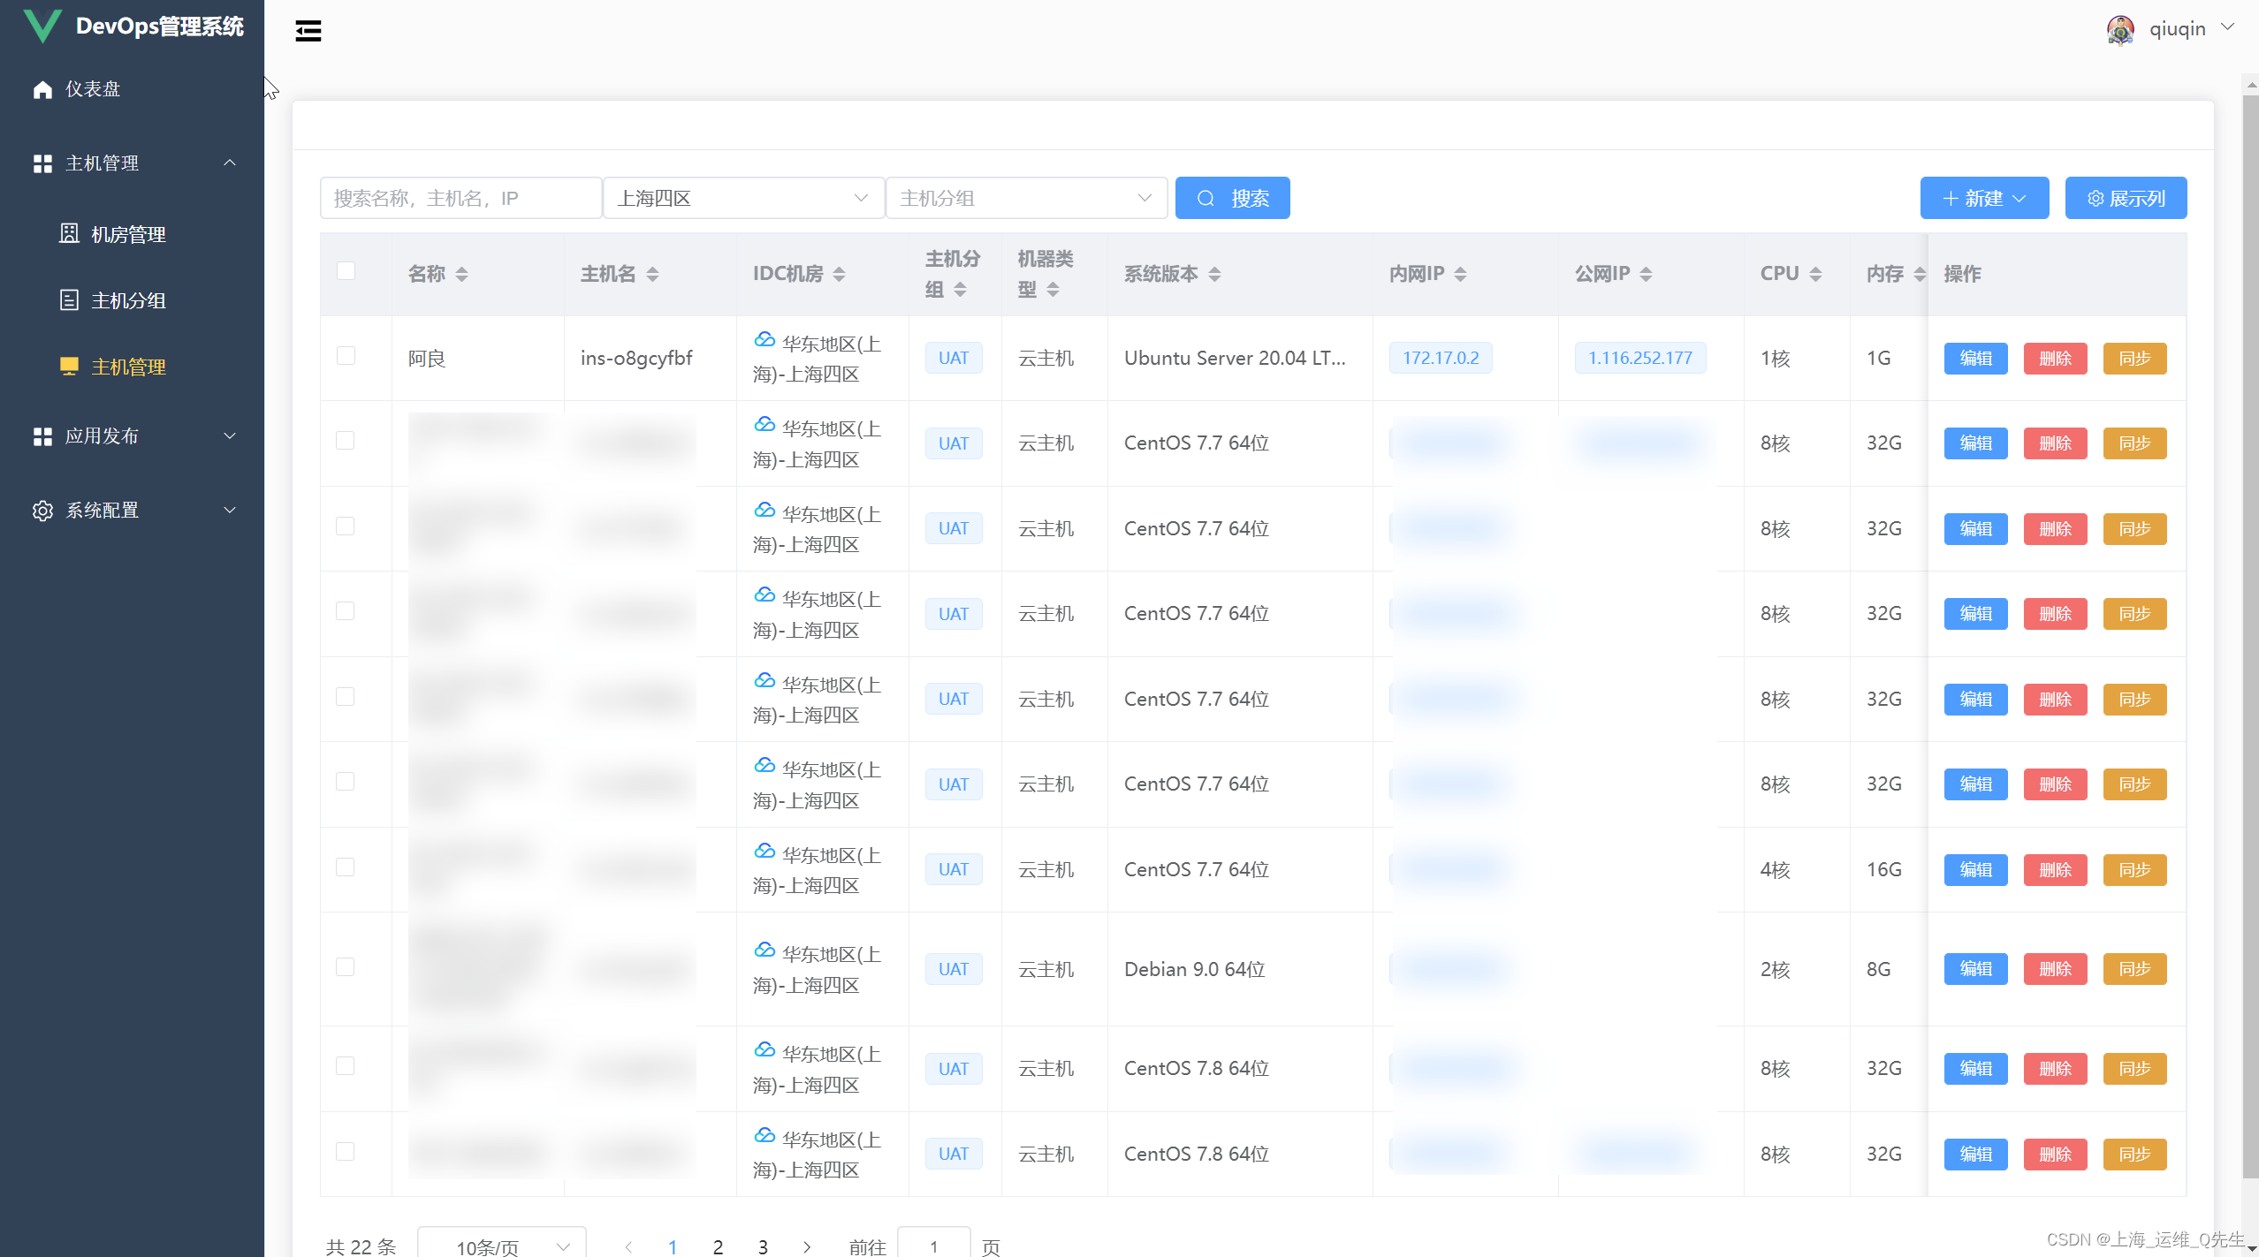Open the public IP link 1.116.252.177
The width and height of the screenshot is (2259, 1257).
[x=1639, y=358]
